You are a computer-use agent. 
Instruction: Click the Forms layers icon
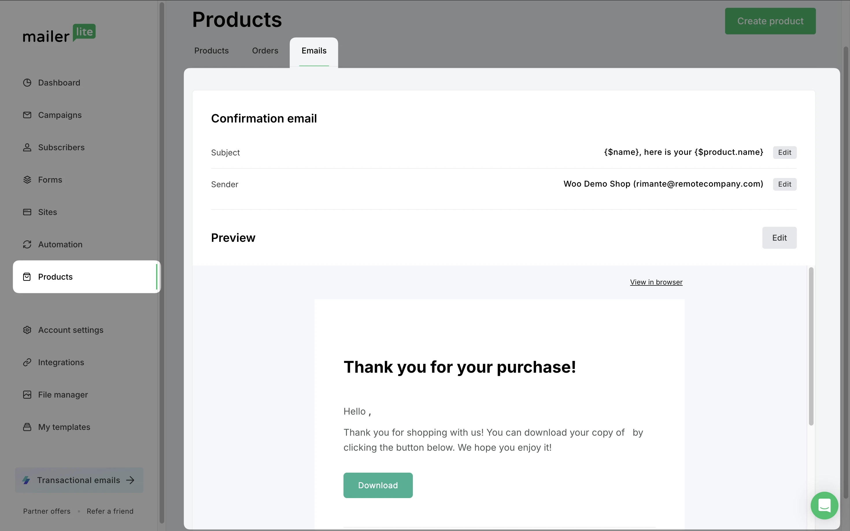tap(27, 180)
